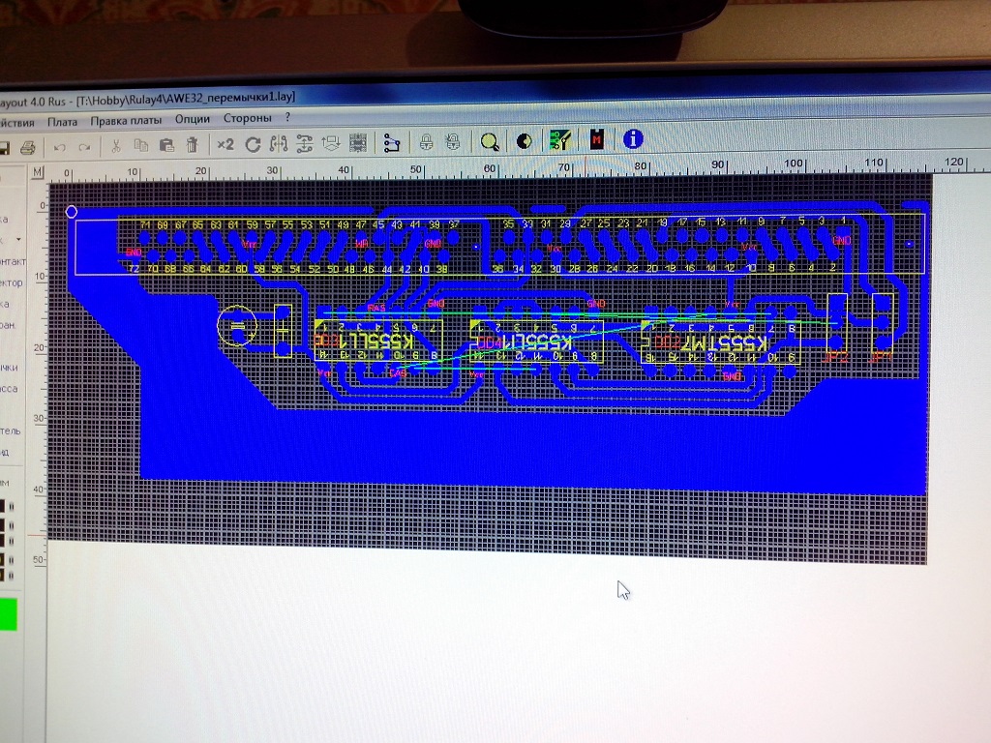Print the board with the printer icon

pyautogui.click(x=27, y=148)
